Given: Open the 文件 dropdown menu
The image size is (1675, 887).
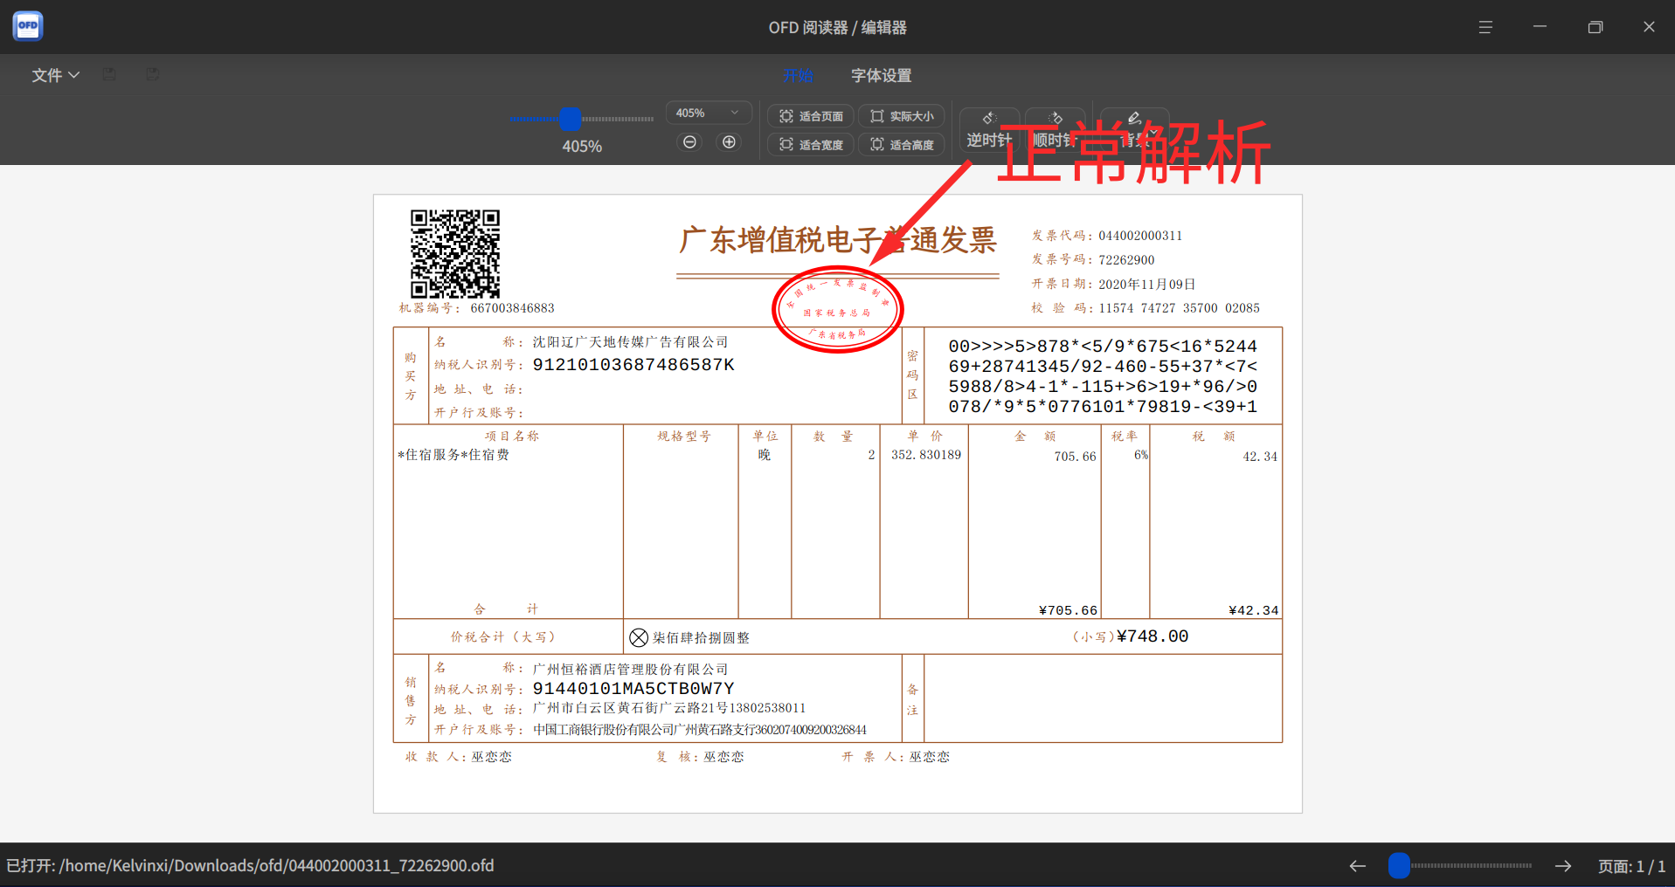Looking at the screenshot, I should [56, 75].
